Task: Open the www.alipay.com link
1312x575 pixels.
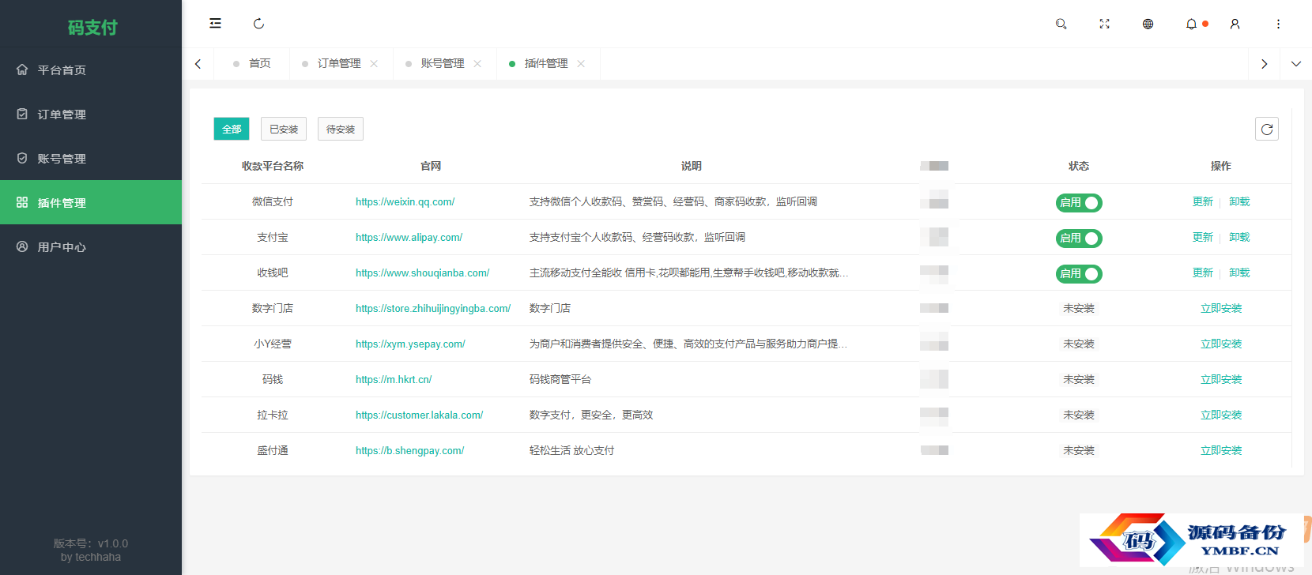Action: (x=409, y=237)
